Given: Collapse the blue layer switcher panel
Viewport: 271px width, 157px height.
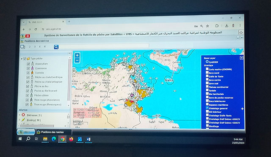Looking at the screenshot, I should click(x=241, y=58).
